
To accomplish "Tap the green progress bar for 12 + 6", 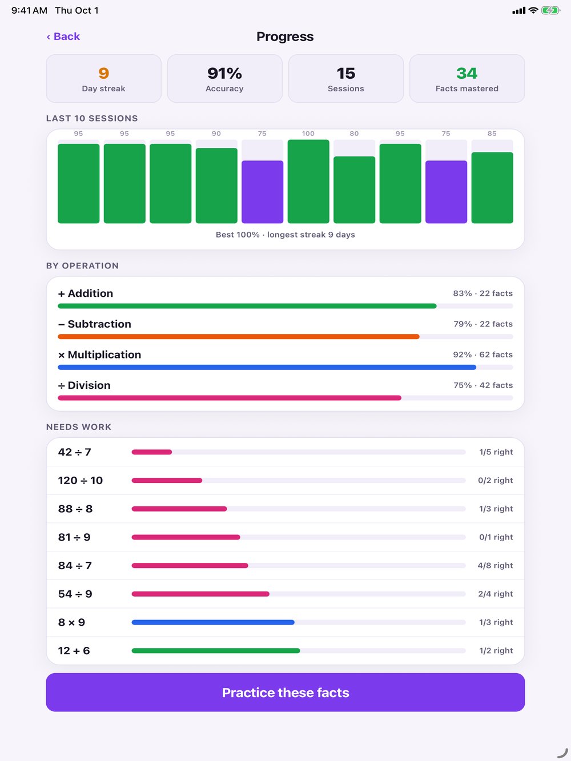I will 216,651.
